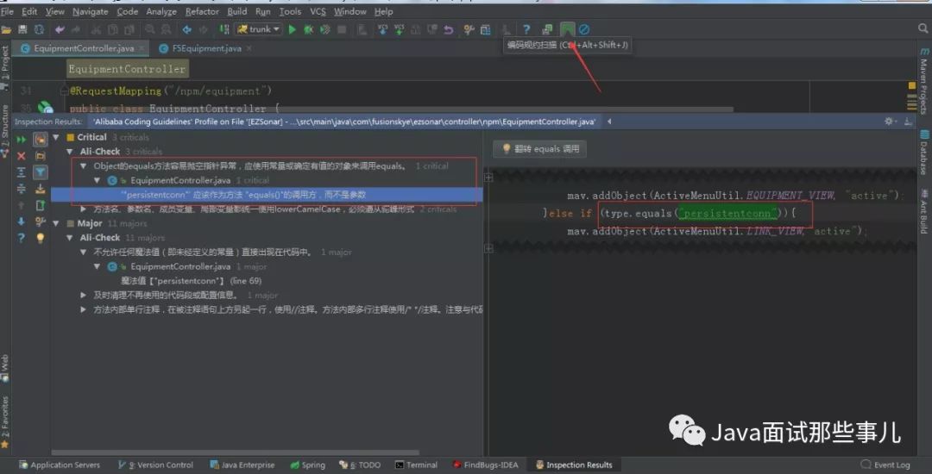
Task: Click the Alibaba coding guidelines scan toolbar icon
Action: [568, 29]
